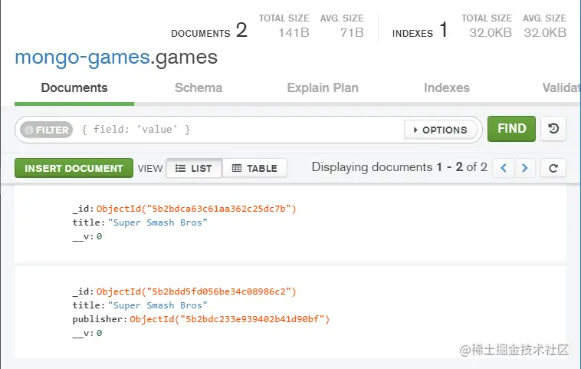The image size is (581, 369).
Task: Switch to TABLE view
Action: pyautogui.click(x=254, y=168)
